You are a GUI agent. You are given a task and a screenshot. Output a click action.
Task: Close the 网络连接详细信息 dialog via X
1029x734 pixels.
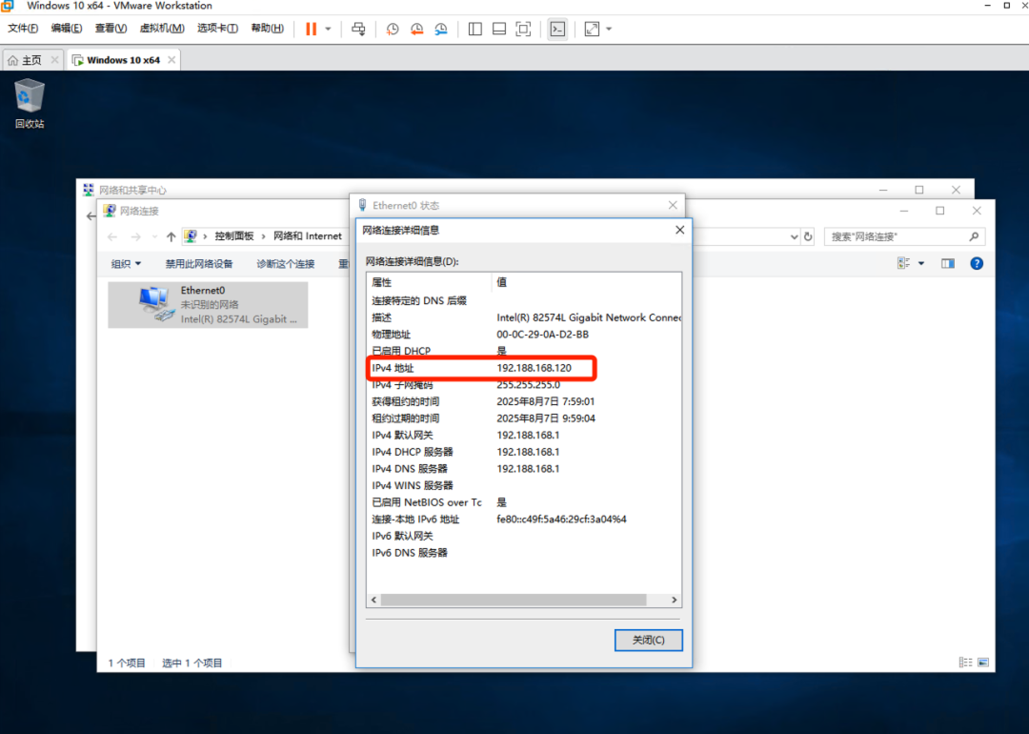(x=680, y=230)
